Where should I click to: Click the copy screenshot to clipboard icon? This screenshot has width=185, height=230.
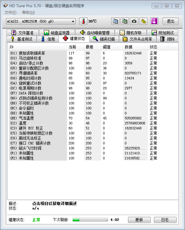click(x=125, y=21)
